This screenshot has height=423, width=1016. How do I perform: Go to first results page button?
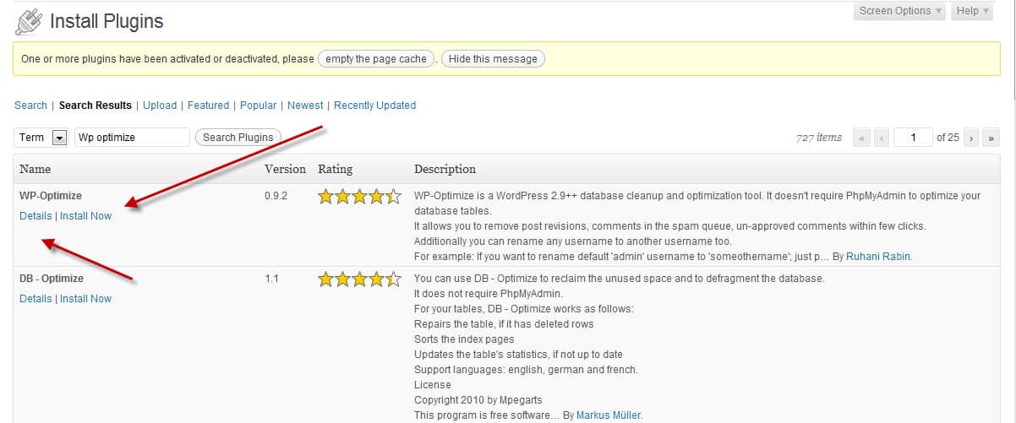(x=862, y=138)
